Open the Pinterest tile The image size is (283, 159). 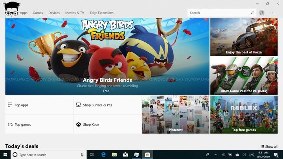pos(176,115)
